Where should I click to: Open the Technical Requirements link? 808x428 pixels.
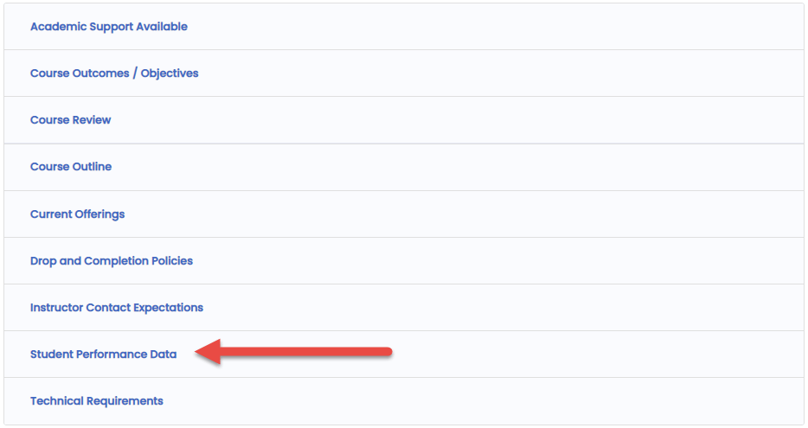[x=96, y=401]
